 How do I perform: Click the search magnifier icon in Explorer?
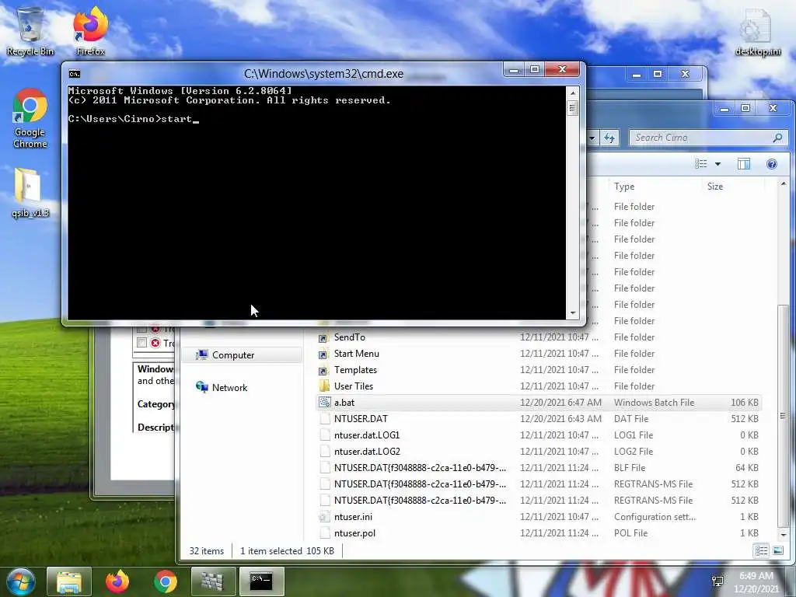[777, 138]
